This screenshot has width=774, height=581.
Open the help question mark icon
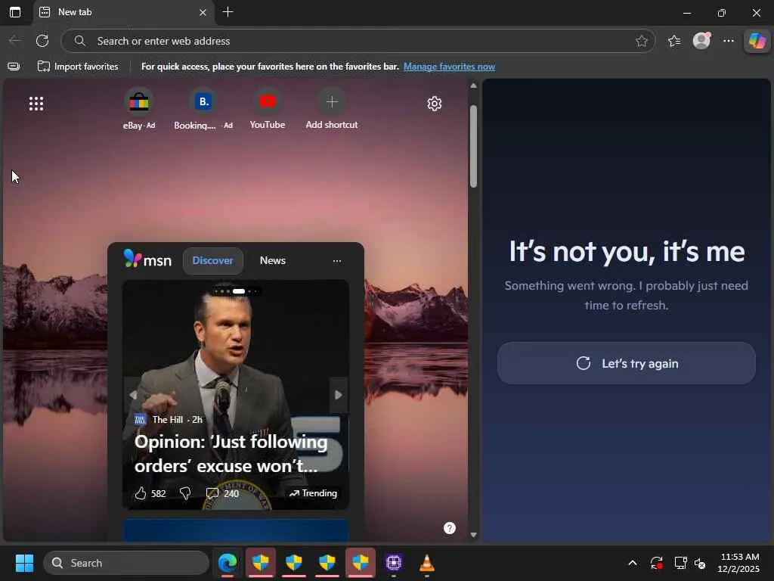pos(449,528)
